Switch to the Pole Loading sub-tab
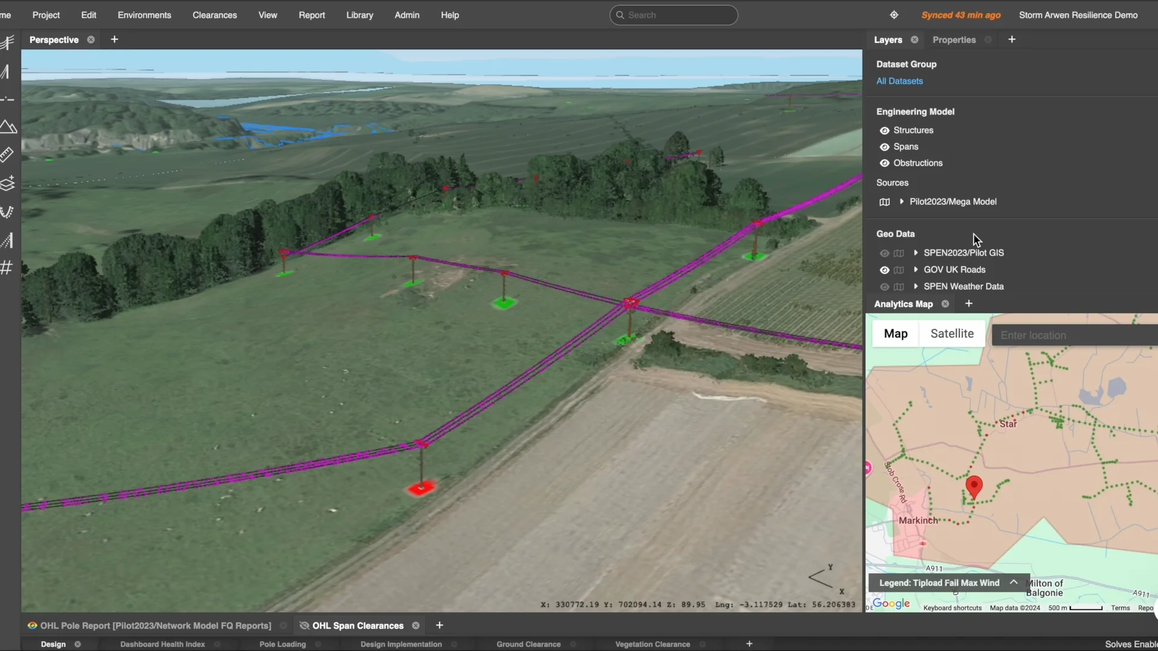This screenshot has width=1158, height=651. 283,644
